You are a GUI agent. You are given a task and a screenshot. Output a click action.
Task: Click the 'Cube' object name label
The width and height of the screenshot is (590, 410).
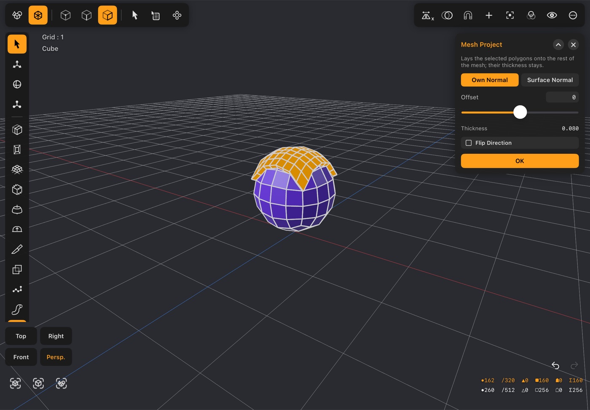50,49
